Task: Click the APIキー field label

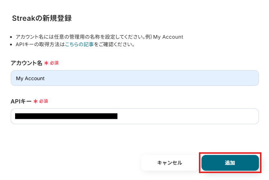Action: 21,101
